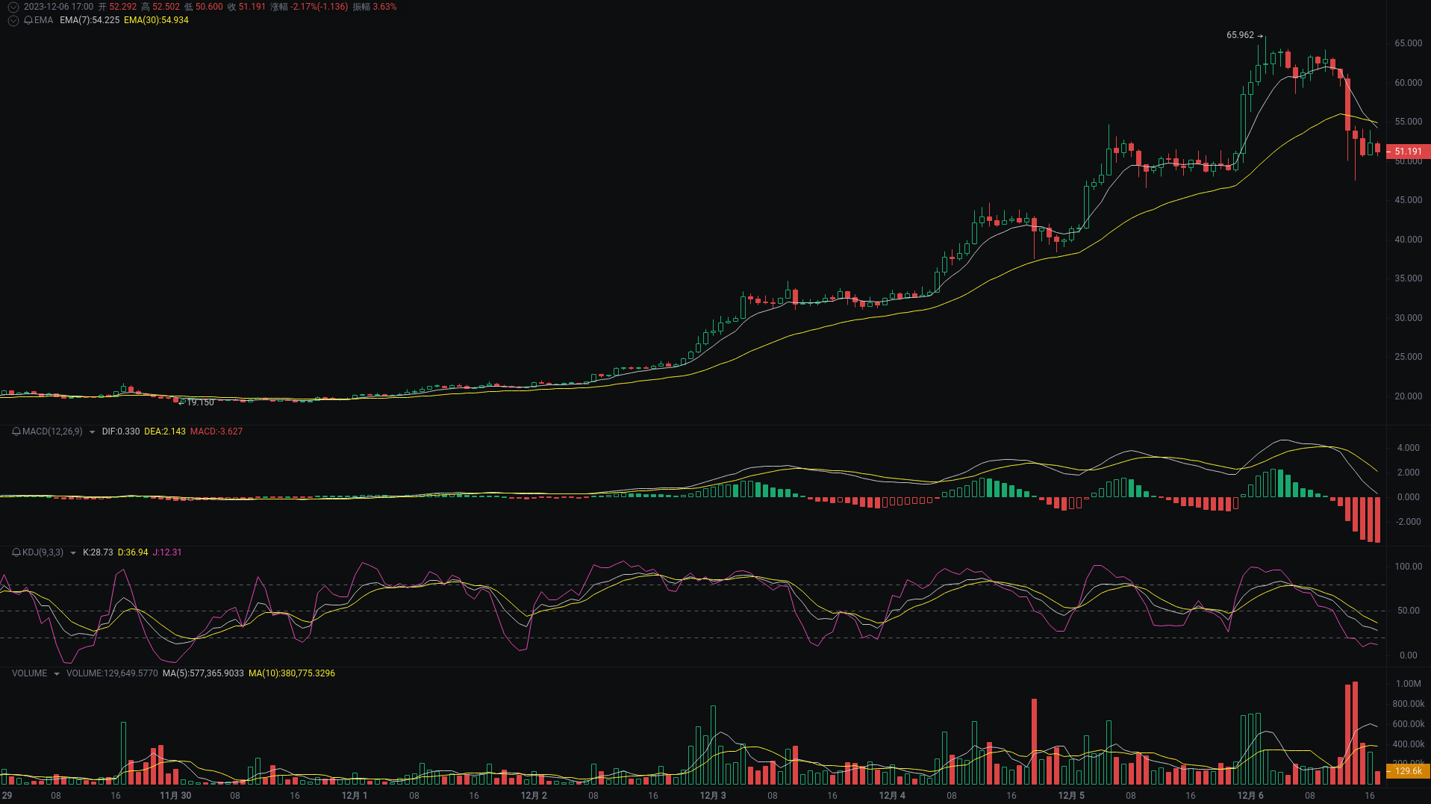Click the 35.000 price axis label
Screen dimensions: 1431x804
(x=1408, y=278)
